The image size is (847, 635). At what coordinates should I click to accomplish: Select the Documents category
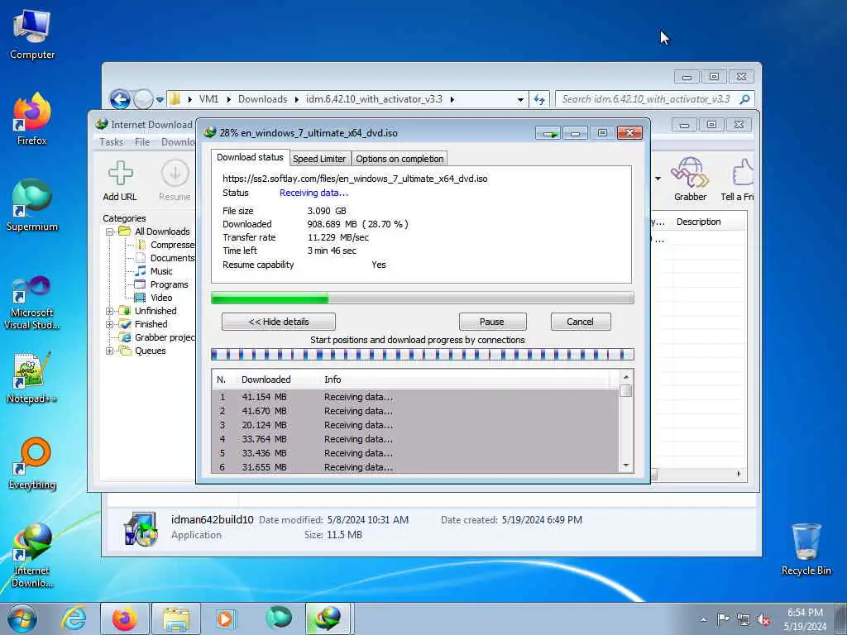pos(165,258)
